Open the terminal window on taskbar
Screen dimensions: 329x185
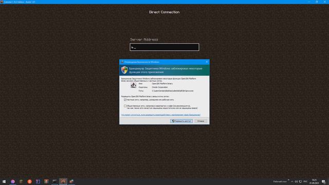(x=54, y=181)
